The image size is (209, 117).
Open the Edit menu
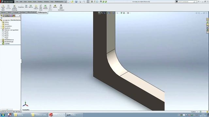coord(21,2)
